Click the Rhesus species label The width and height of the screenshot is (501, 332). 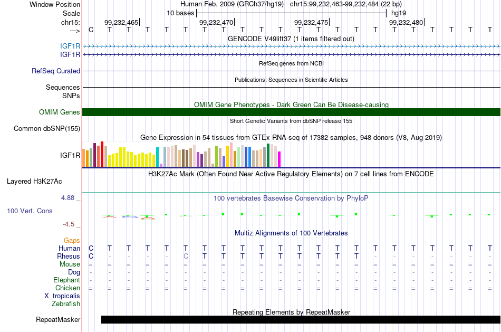pyautogui.click(x=69, y=256)
